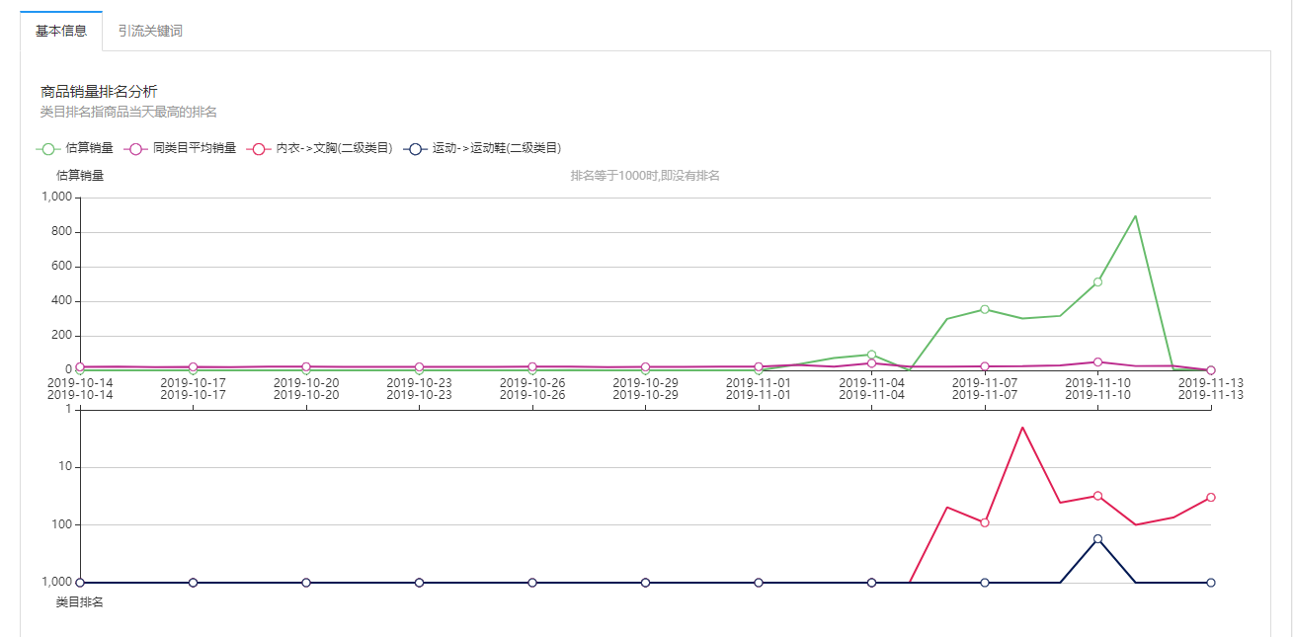Select magenta average-sales point at 2019-10-26

coord(532,367)
